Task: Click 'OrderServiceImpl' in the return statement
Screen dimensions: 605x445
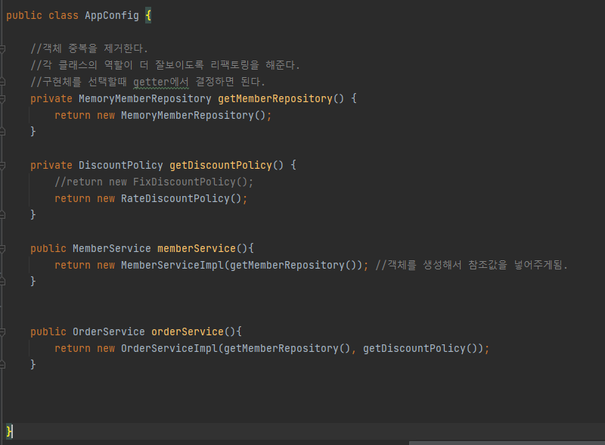Action: tap(169, 348)
